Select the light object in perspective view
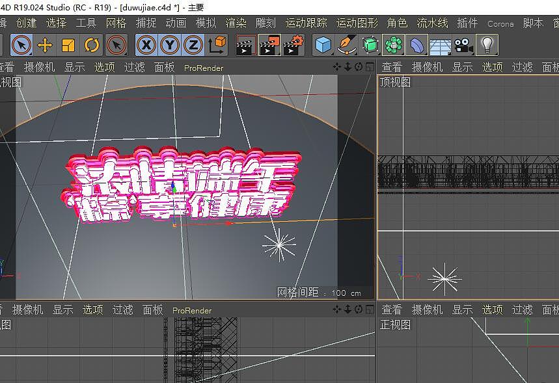559x383 pixels. click(279, 244)
